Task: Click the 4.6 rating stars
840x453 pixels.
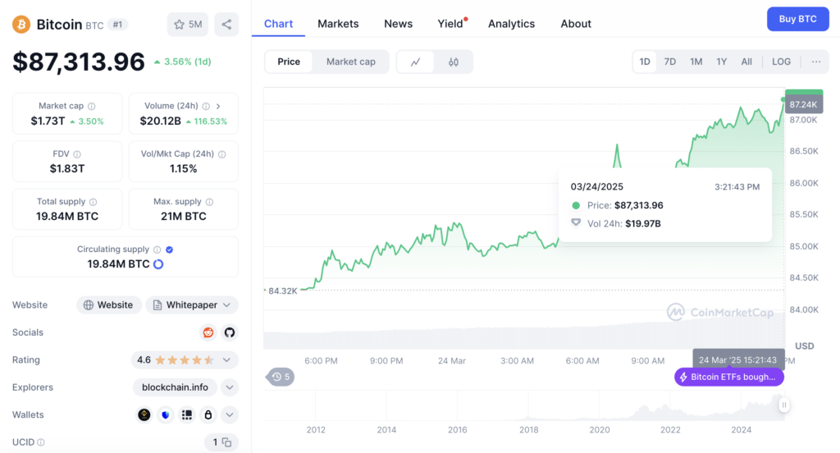Action: click(185, 359)
